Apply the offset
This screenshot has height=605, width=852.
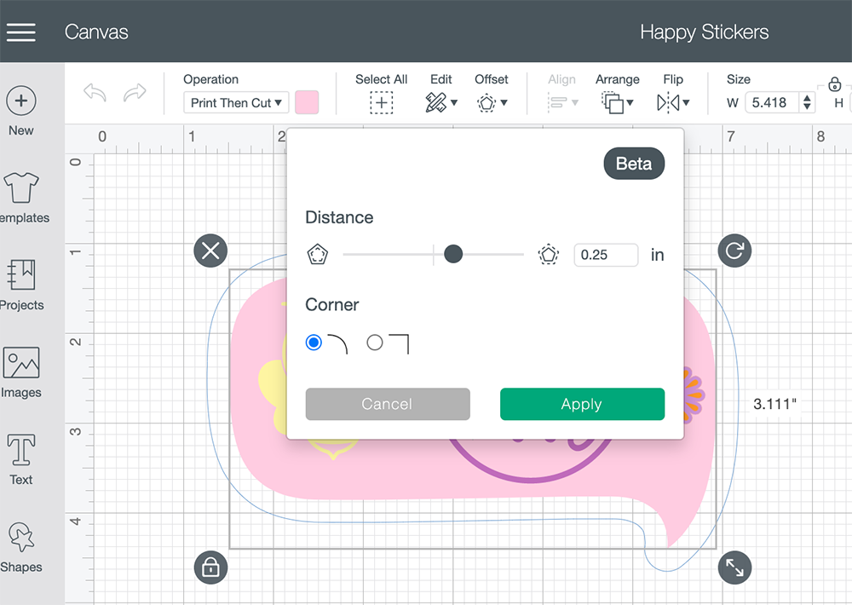coord(582,404)
